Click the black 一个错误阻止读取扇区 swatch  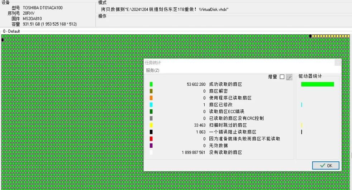click(x=151, y=132)
